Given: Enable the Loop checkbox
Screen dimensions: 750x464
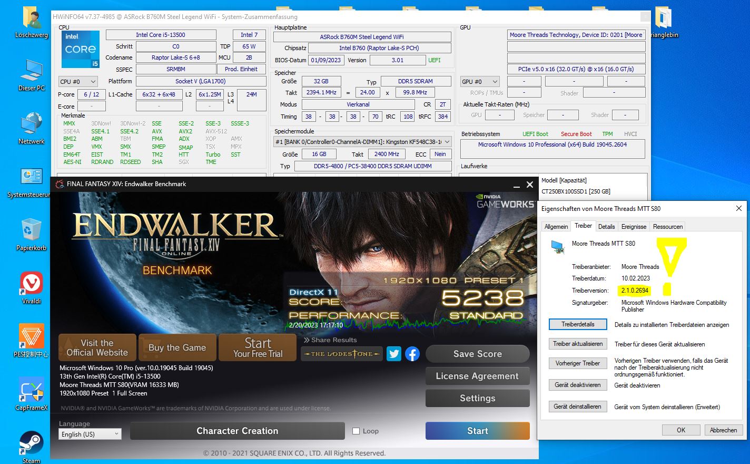Looking at the screenshot, I should [x=356, y=431].
